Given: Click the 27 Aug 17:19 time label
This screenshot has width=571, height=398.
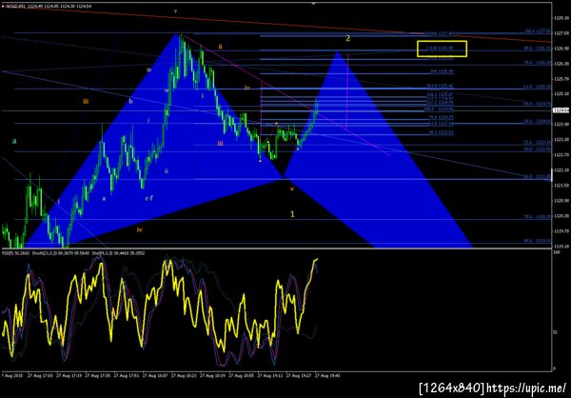Looking at the screenshot, I should (x=69, y=375).
